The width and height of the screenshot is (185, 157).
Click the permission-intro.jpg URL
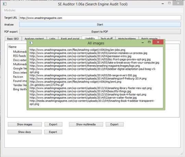81,56
